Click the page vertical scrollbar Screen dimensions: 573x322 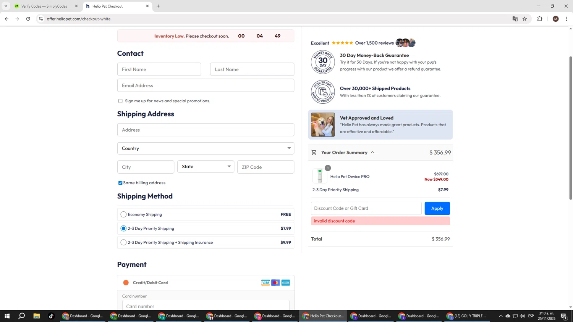click(570, 128)
